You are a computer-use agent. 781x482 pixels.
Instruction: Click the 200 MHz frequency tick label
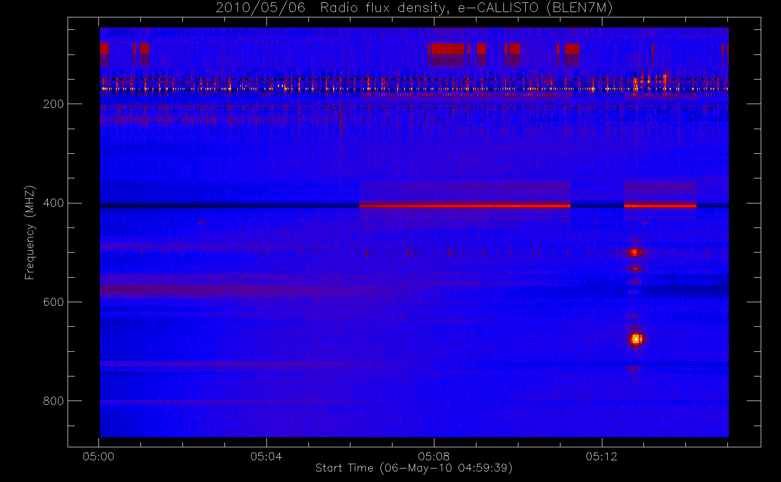pos(53,104)
